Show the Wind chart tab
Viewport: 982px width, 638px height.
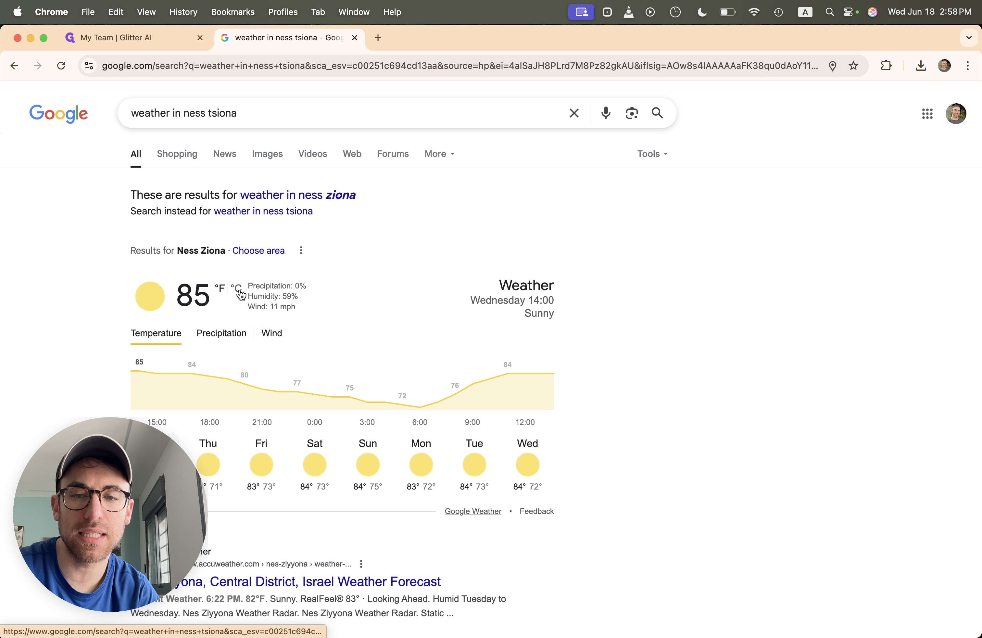pyautogui.click(x=271, y=333)
